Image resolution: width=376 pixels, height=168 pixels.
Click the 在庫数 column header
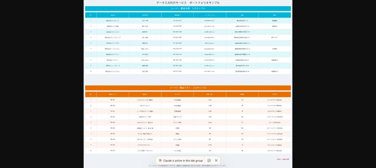point(242,94)
